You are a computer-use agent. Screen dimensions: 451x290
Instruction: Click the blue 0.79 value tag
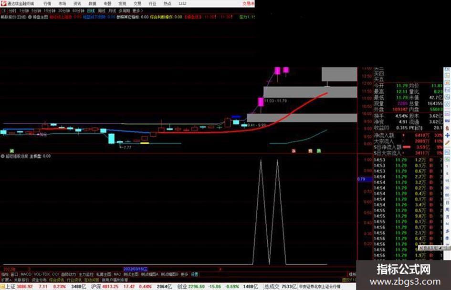(365, 179)
